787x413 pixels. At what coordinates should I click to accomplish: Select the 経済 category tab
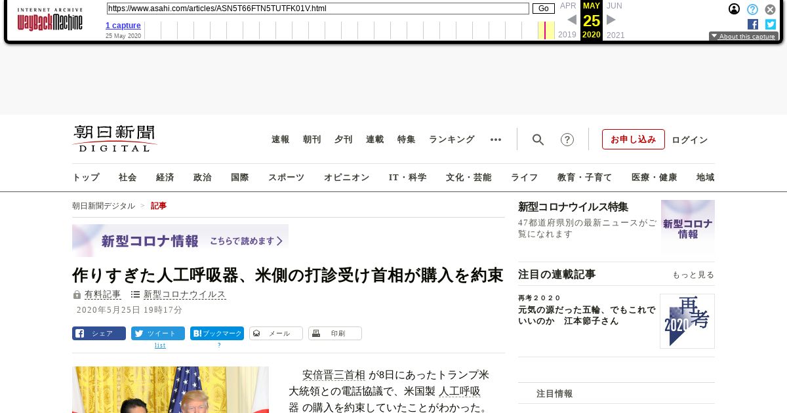[165, 178]
